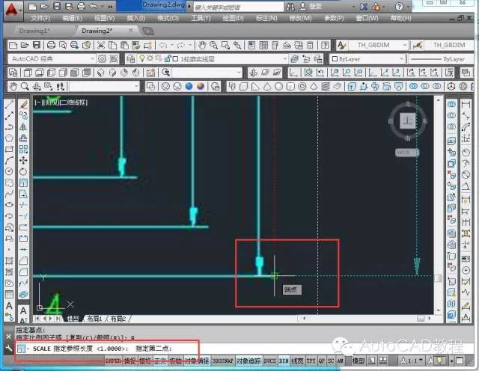479x371 pixels.
Task: Toggle 对象追踪 object tracking in status bar
Action: pyautogui.click(x=248, y=361)
